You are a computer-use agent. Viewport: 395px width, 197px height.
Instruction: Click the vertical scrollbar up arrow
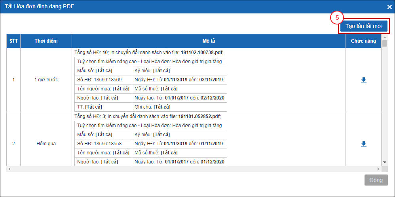coord(385,38)
